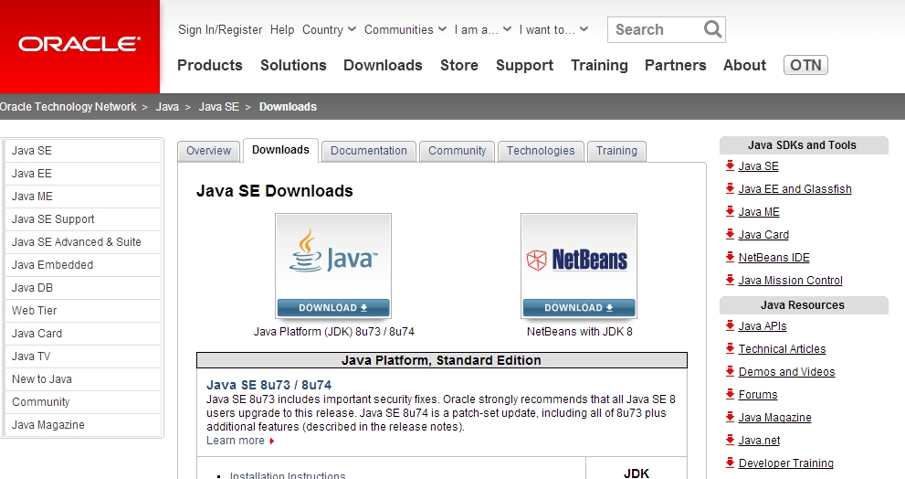This screenshot has width=905, height=479.
Task: Open the Solutions menu
Action: [293, 65]
